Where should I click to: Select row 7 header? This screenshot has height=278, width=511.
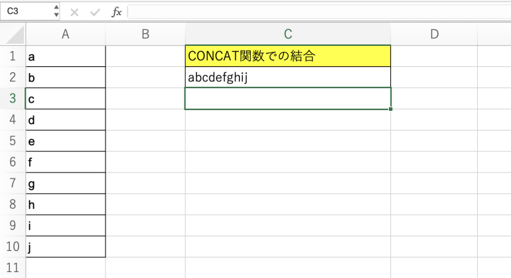coord(13,183)
